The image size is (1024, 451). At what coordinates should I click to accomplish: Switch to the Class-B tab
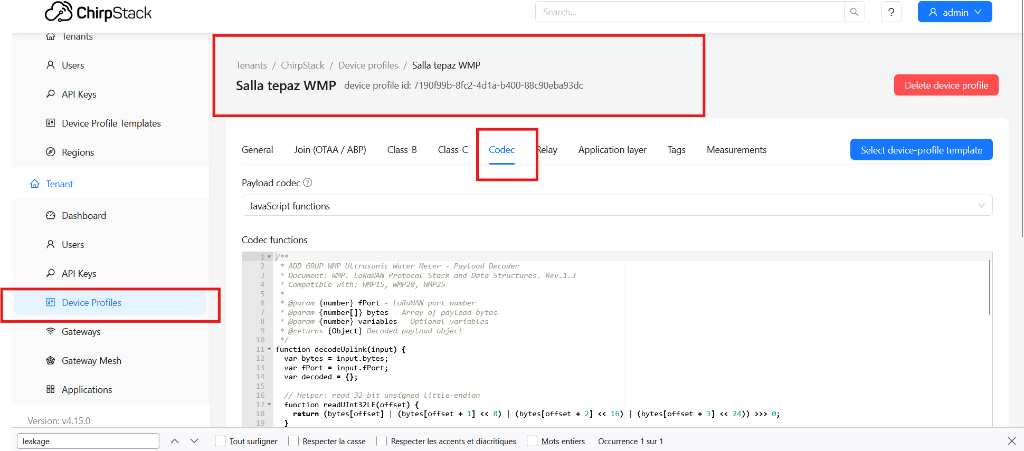coord(402,150)
